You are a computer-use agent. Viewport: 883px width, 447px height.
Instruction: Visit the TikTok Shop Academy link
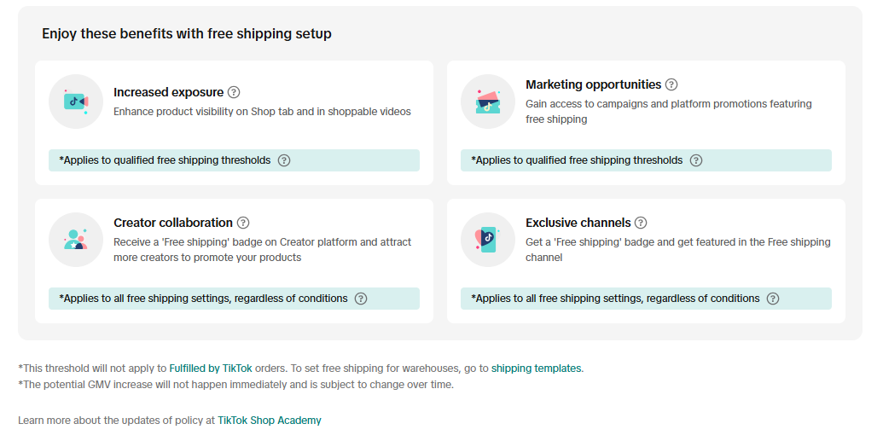click(x=270, y=421)
